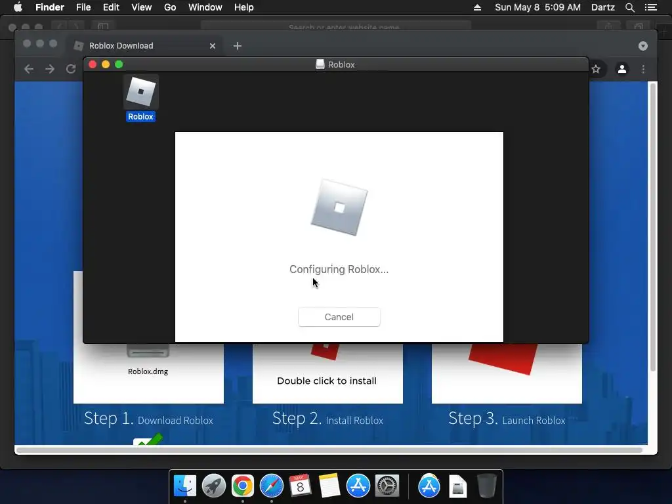This screenshot has width=672, height=504.
Task: Reload the page in Chrome
Action: coord(71,69)
